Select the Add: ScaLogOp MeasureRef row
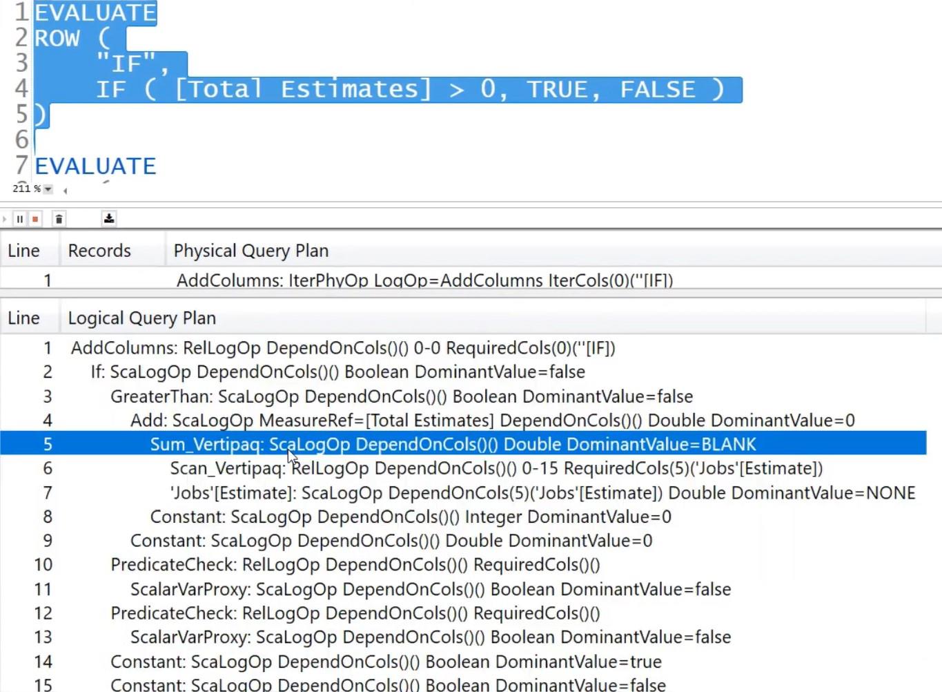Image resolution: width=942 pixels, height=692 pixels. 463,421
